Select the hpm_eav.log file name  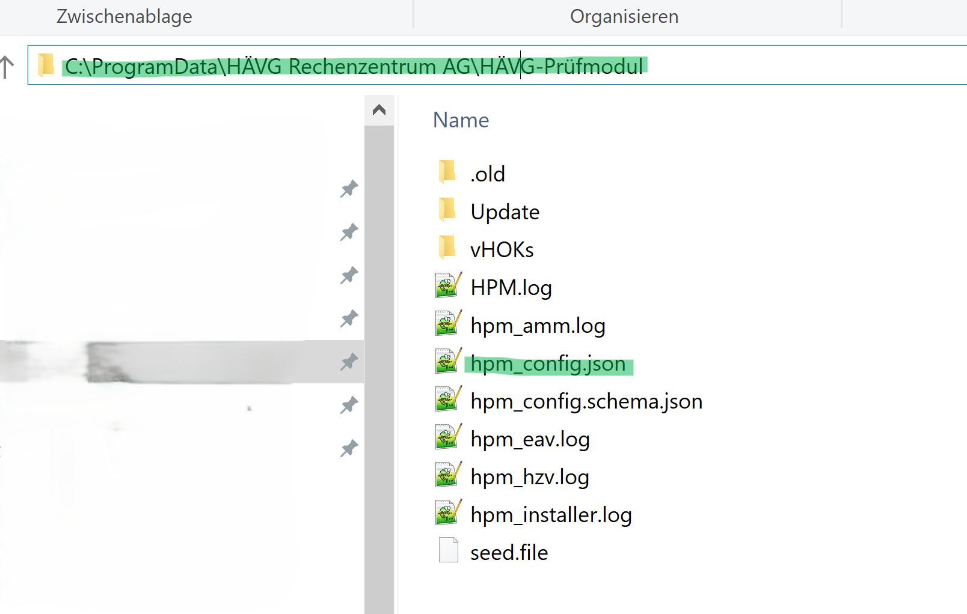[529, 439]
